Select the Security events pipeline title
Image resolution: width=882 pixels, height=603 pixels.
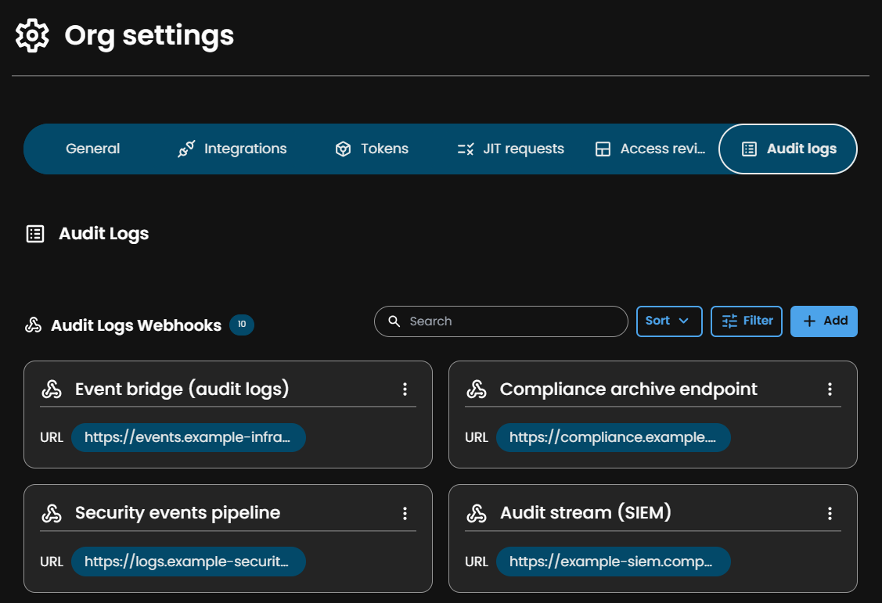(x=178, y=512)
